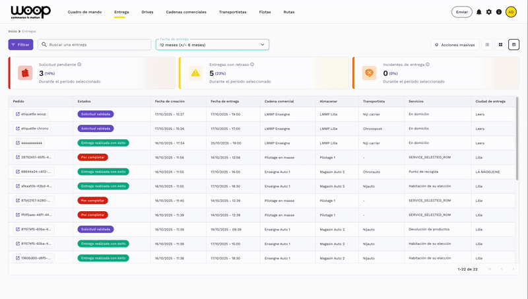
Task: Open the notifications bell
Action: [x=479, y=12]
